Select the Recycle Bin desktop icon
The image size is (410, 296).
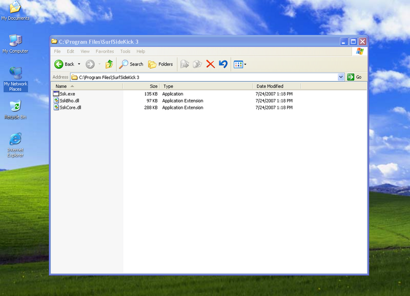[15, 110]
